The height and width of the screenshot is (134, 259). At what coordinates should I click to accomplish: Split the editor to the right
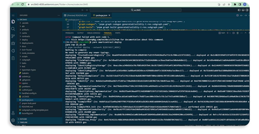click(x=238, y=15)
